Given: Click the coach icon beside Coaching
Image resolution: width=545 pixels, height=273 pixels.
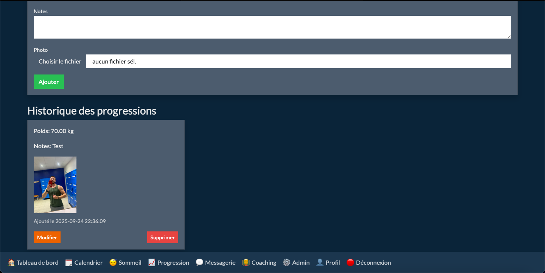Looking at the screenshot, I should click(246, 262).
